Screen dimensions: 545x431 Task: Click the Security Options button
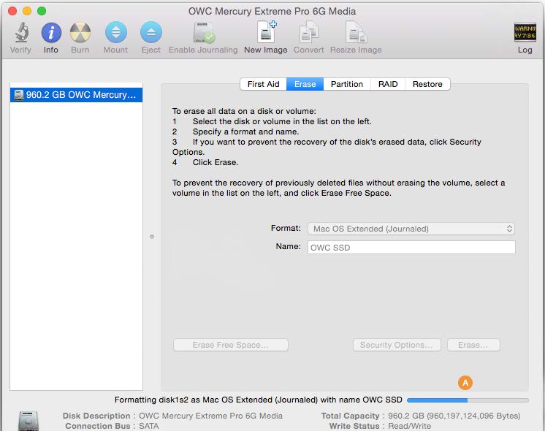tap(397, 345)
